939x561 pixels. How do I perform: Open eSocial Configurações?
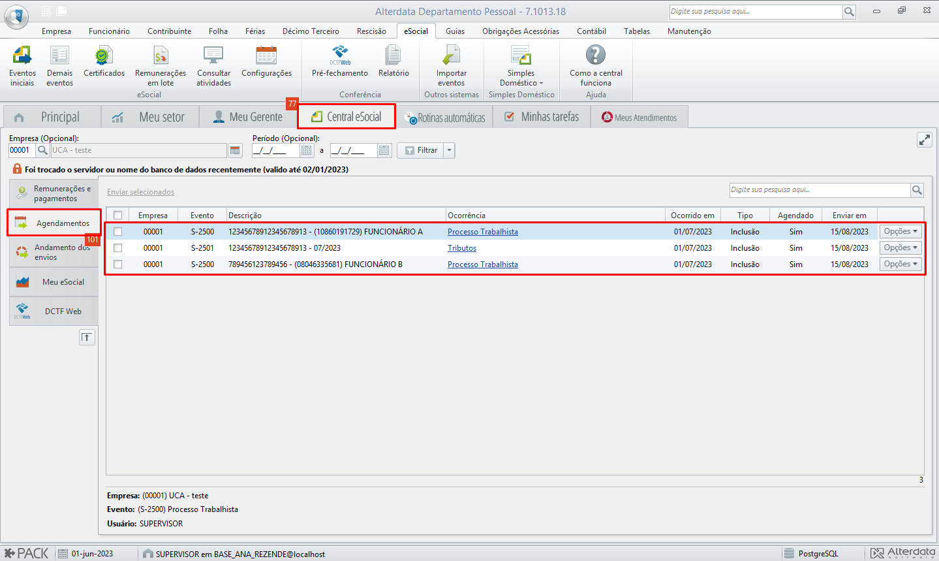(x=266, y=61)
